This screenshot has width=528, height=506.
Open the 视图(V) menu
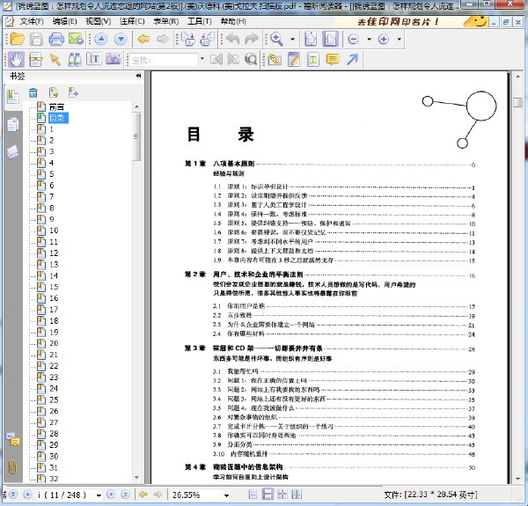(98, 21)
